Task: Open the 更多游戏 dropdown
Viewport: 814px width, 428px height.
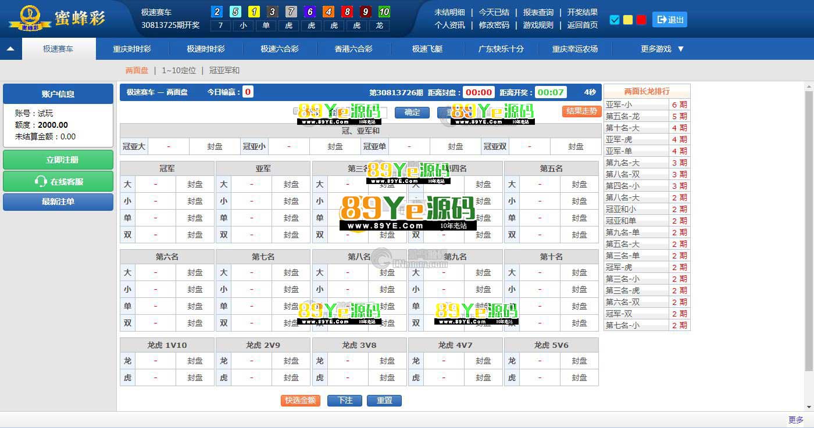Action: [662, 49]
